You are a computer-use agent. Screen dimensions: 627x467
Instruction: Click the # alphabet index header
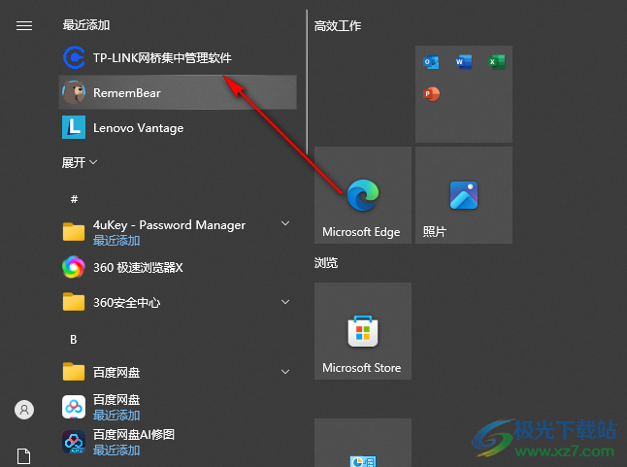click(74, 199)
